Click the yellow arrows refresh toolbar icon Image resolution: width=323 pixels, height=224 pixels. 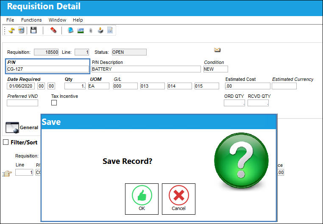11,30
